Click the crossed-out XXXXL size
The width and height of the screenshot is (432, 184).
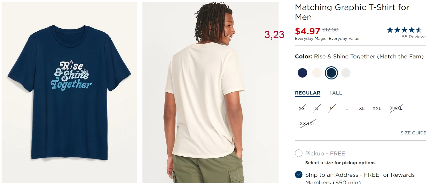(x=307, y=123)
